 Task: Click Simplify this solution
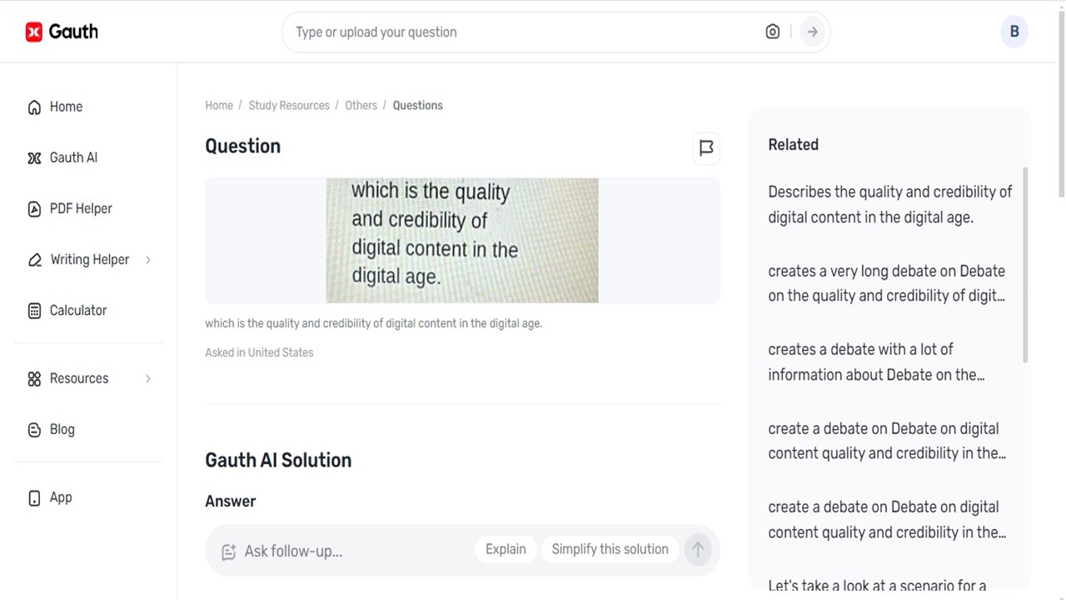coord(610,549)
